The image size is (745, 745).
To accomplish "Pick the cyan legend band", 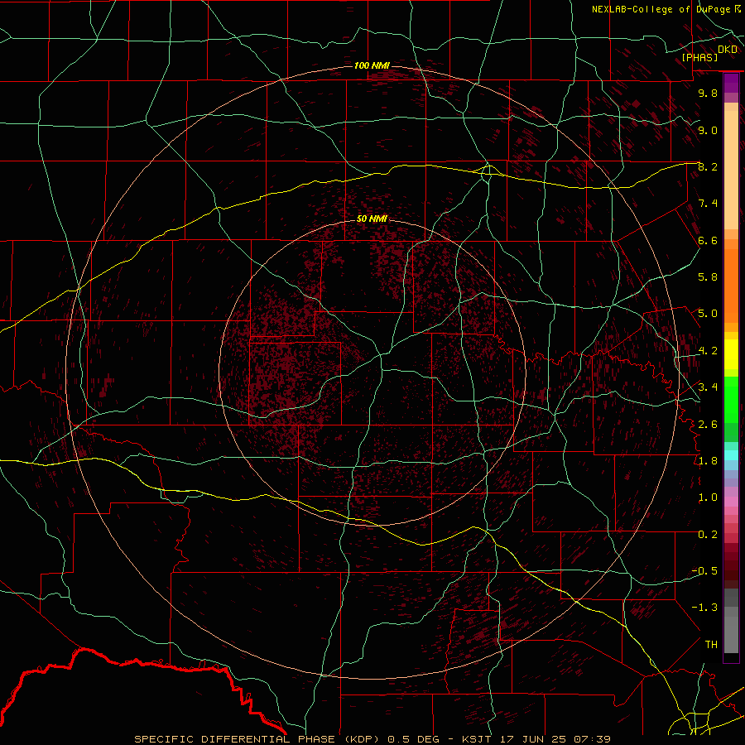I will click(x=731, y=455).
